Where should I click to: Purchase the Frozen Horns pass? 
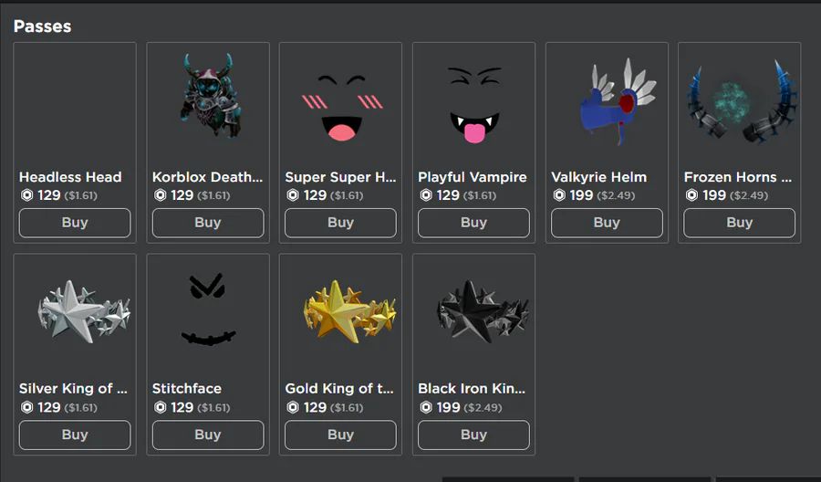click(740, 223)
